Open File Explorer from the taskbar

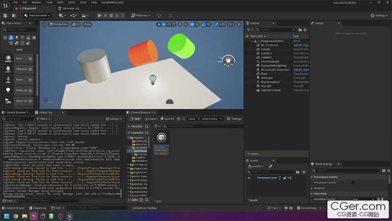[24, 216]
